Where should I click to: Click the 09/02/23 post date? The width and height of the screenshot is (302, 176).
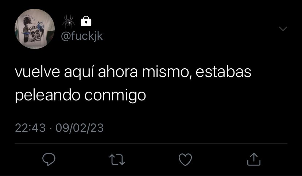pos(80,128)
